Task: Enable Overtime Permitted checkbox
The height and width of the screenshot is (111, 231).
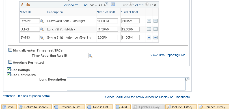Action: pos(10,62)
